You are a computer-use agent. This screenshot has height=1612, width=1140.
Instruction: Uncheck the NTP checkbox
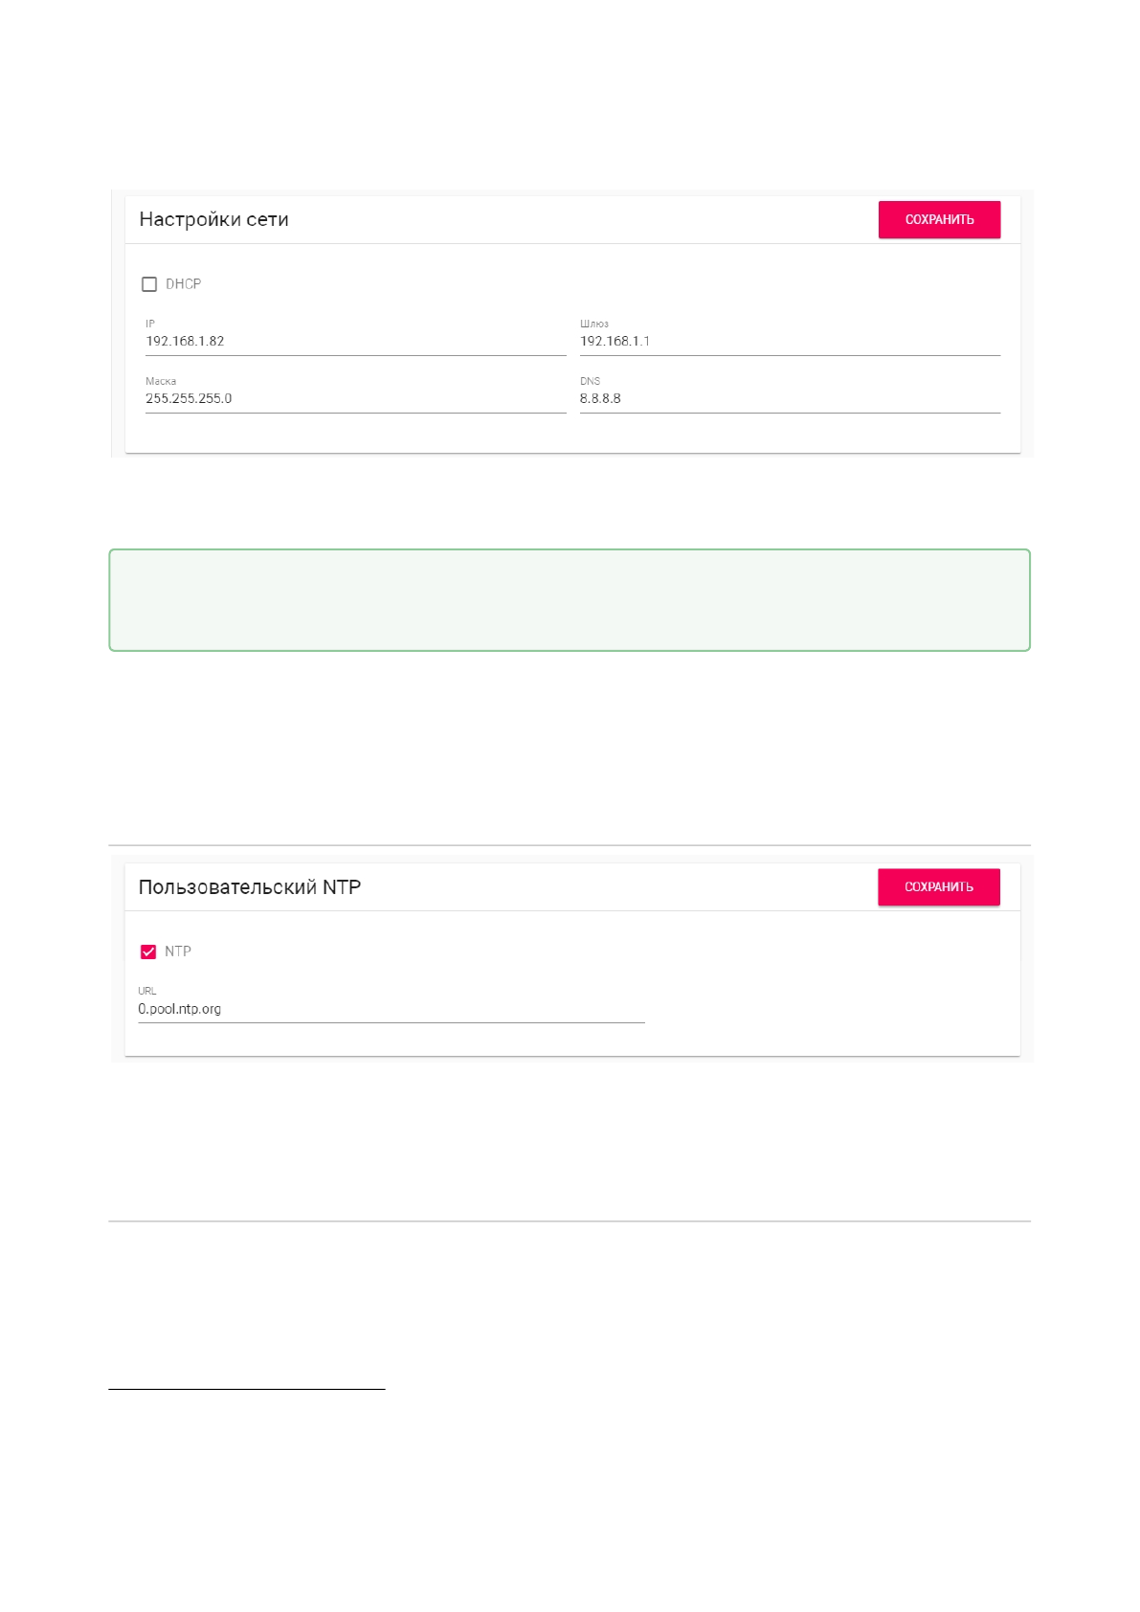coord(148,952)
